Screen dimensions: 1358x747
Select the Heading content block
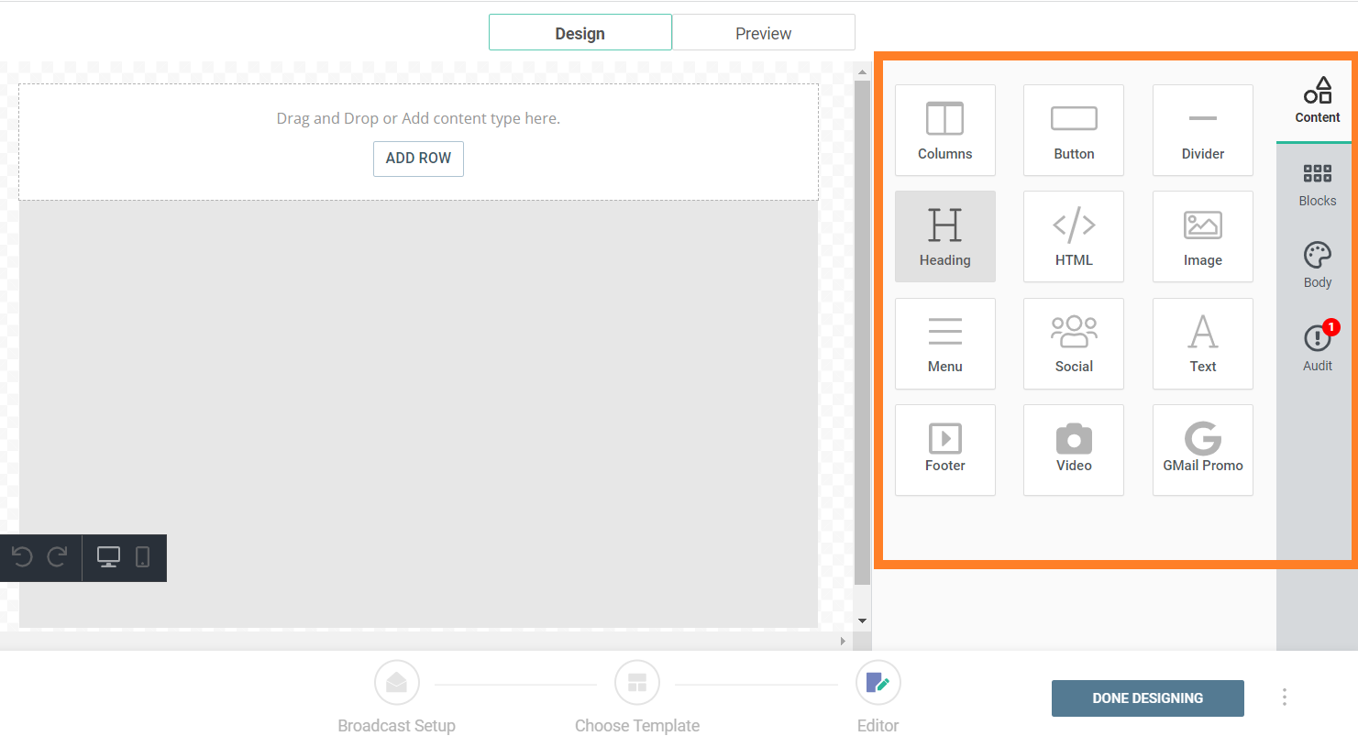[944, 236]
